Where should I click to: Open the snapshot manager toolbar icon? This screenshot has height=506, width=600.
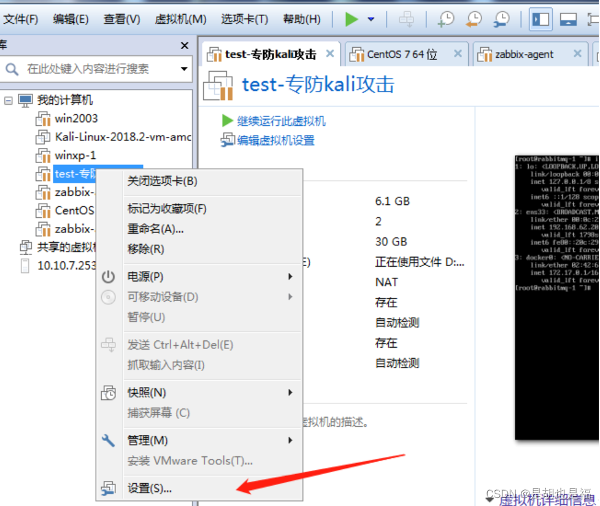click(x=501, y=19)
